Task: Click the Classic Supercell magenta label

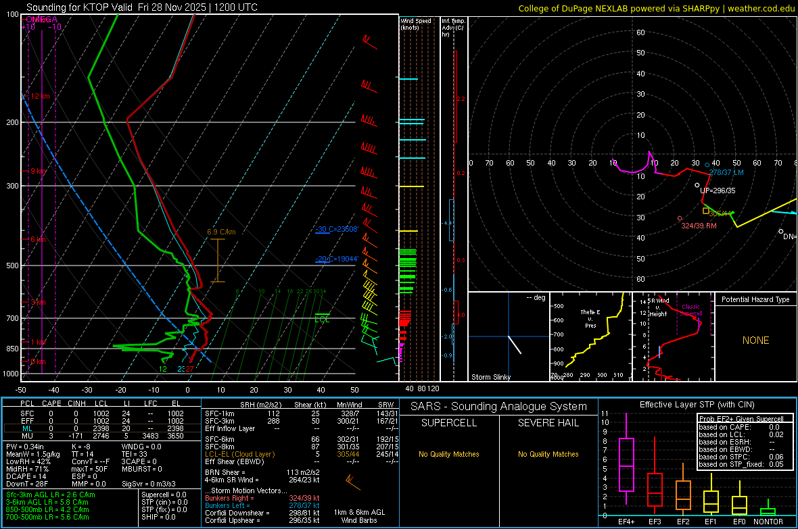Action: coord(691,310)
